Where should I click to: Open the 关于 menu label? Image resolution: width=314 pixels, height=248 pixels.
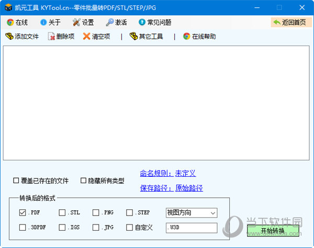[x=54, y=22]
